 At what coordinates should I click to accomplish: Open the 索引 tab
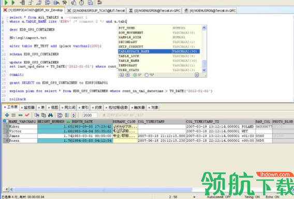point(84,107)
